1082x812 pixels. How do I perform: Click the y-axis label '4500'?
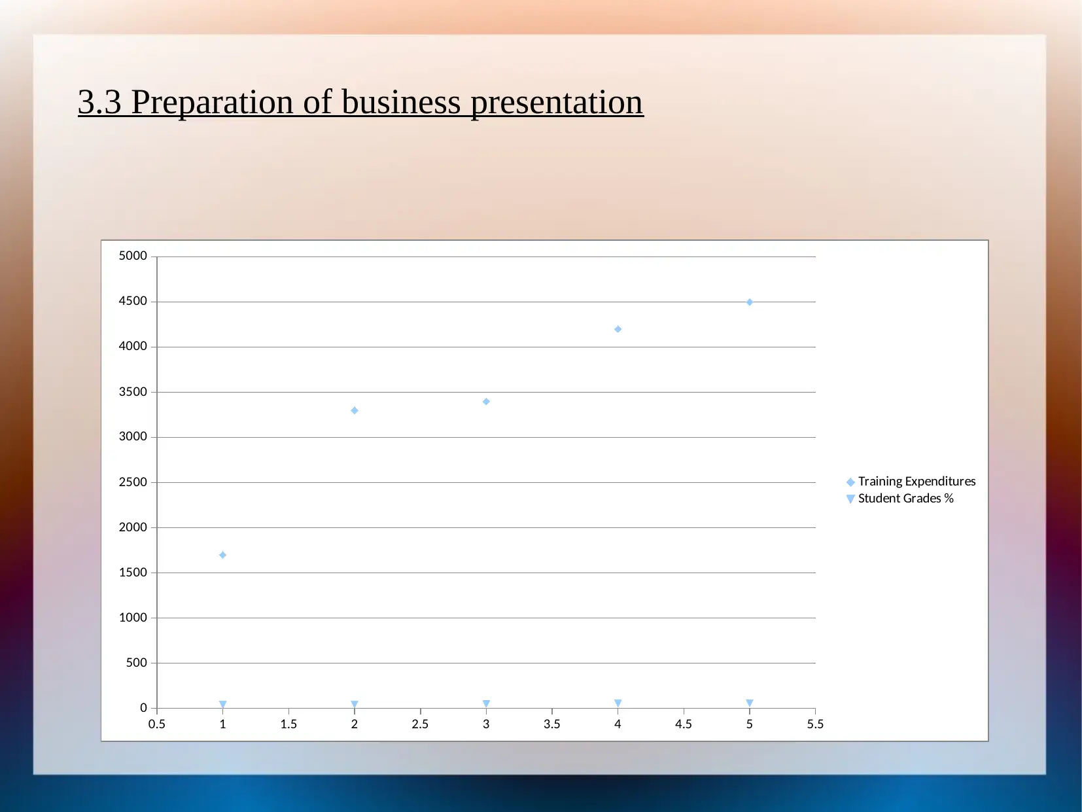pos(133,301)
